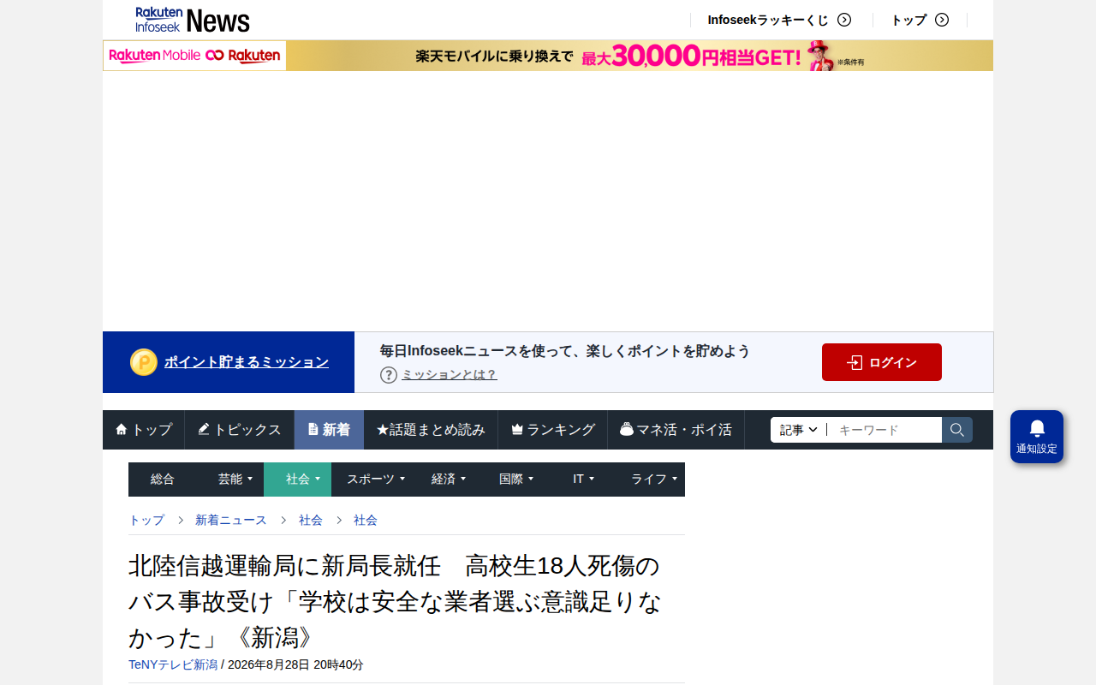Expand the 国際 category dropdown

[x=516, y=479]
